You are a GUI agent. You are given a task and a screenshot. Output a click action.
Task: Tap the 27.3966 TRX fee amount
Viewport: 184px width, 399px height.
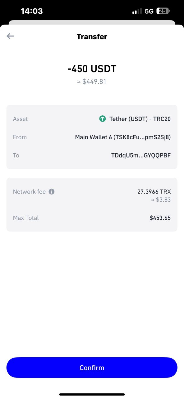[154, 192]
